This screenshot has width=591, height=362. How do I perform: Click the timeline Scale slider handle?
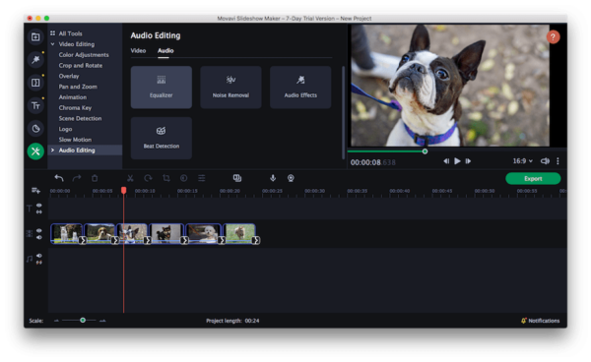[x=83, y=321]
